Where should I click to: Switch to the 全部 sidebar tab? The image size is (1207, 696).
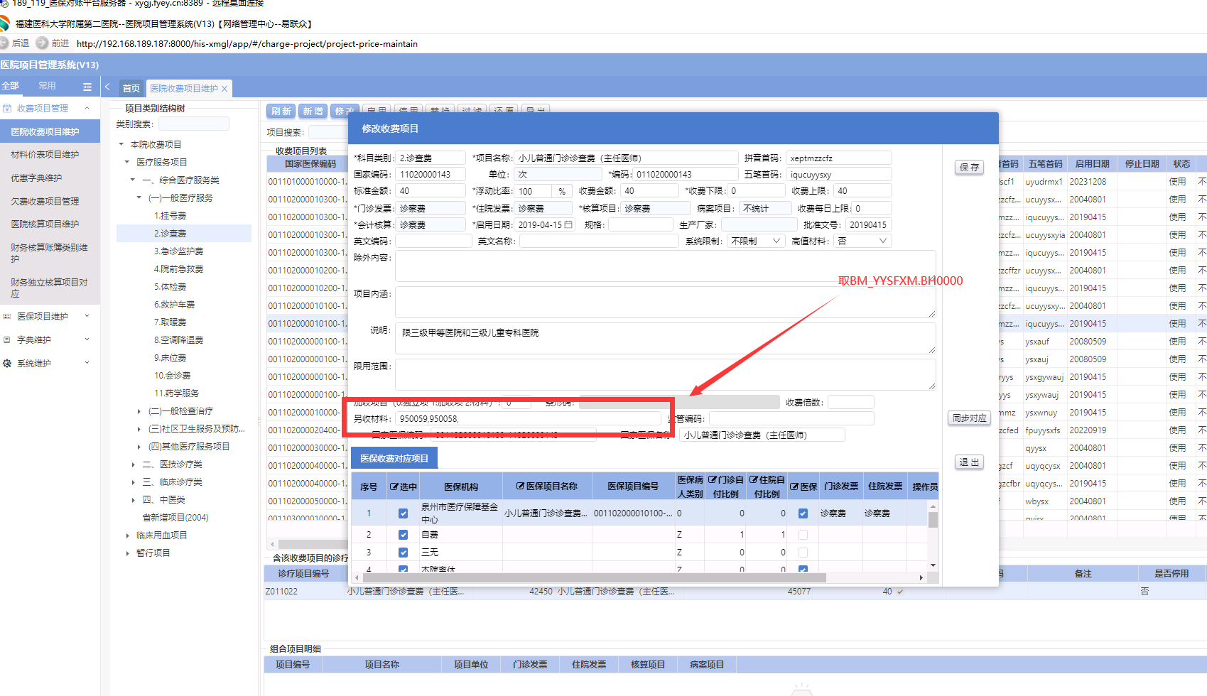(x=10, y=86)
